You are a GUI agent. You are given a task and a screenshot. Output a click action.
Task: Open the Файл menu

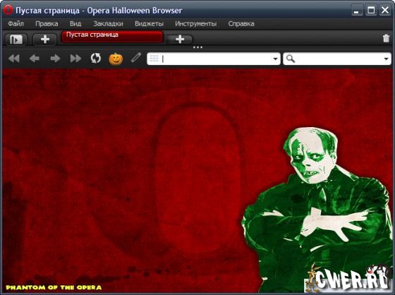coord(16,24)
